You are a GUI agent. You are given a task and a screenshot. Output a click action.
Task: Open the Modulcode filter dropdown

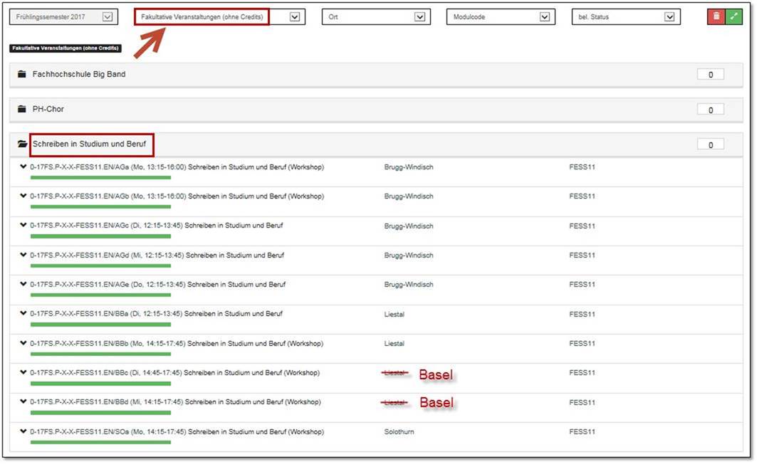[501, 17]
